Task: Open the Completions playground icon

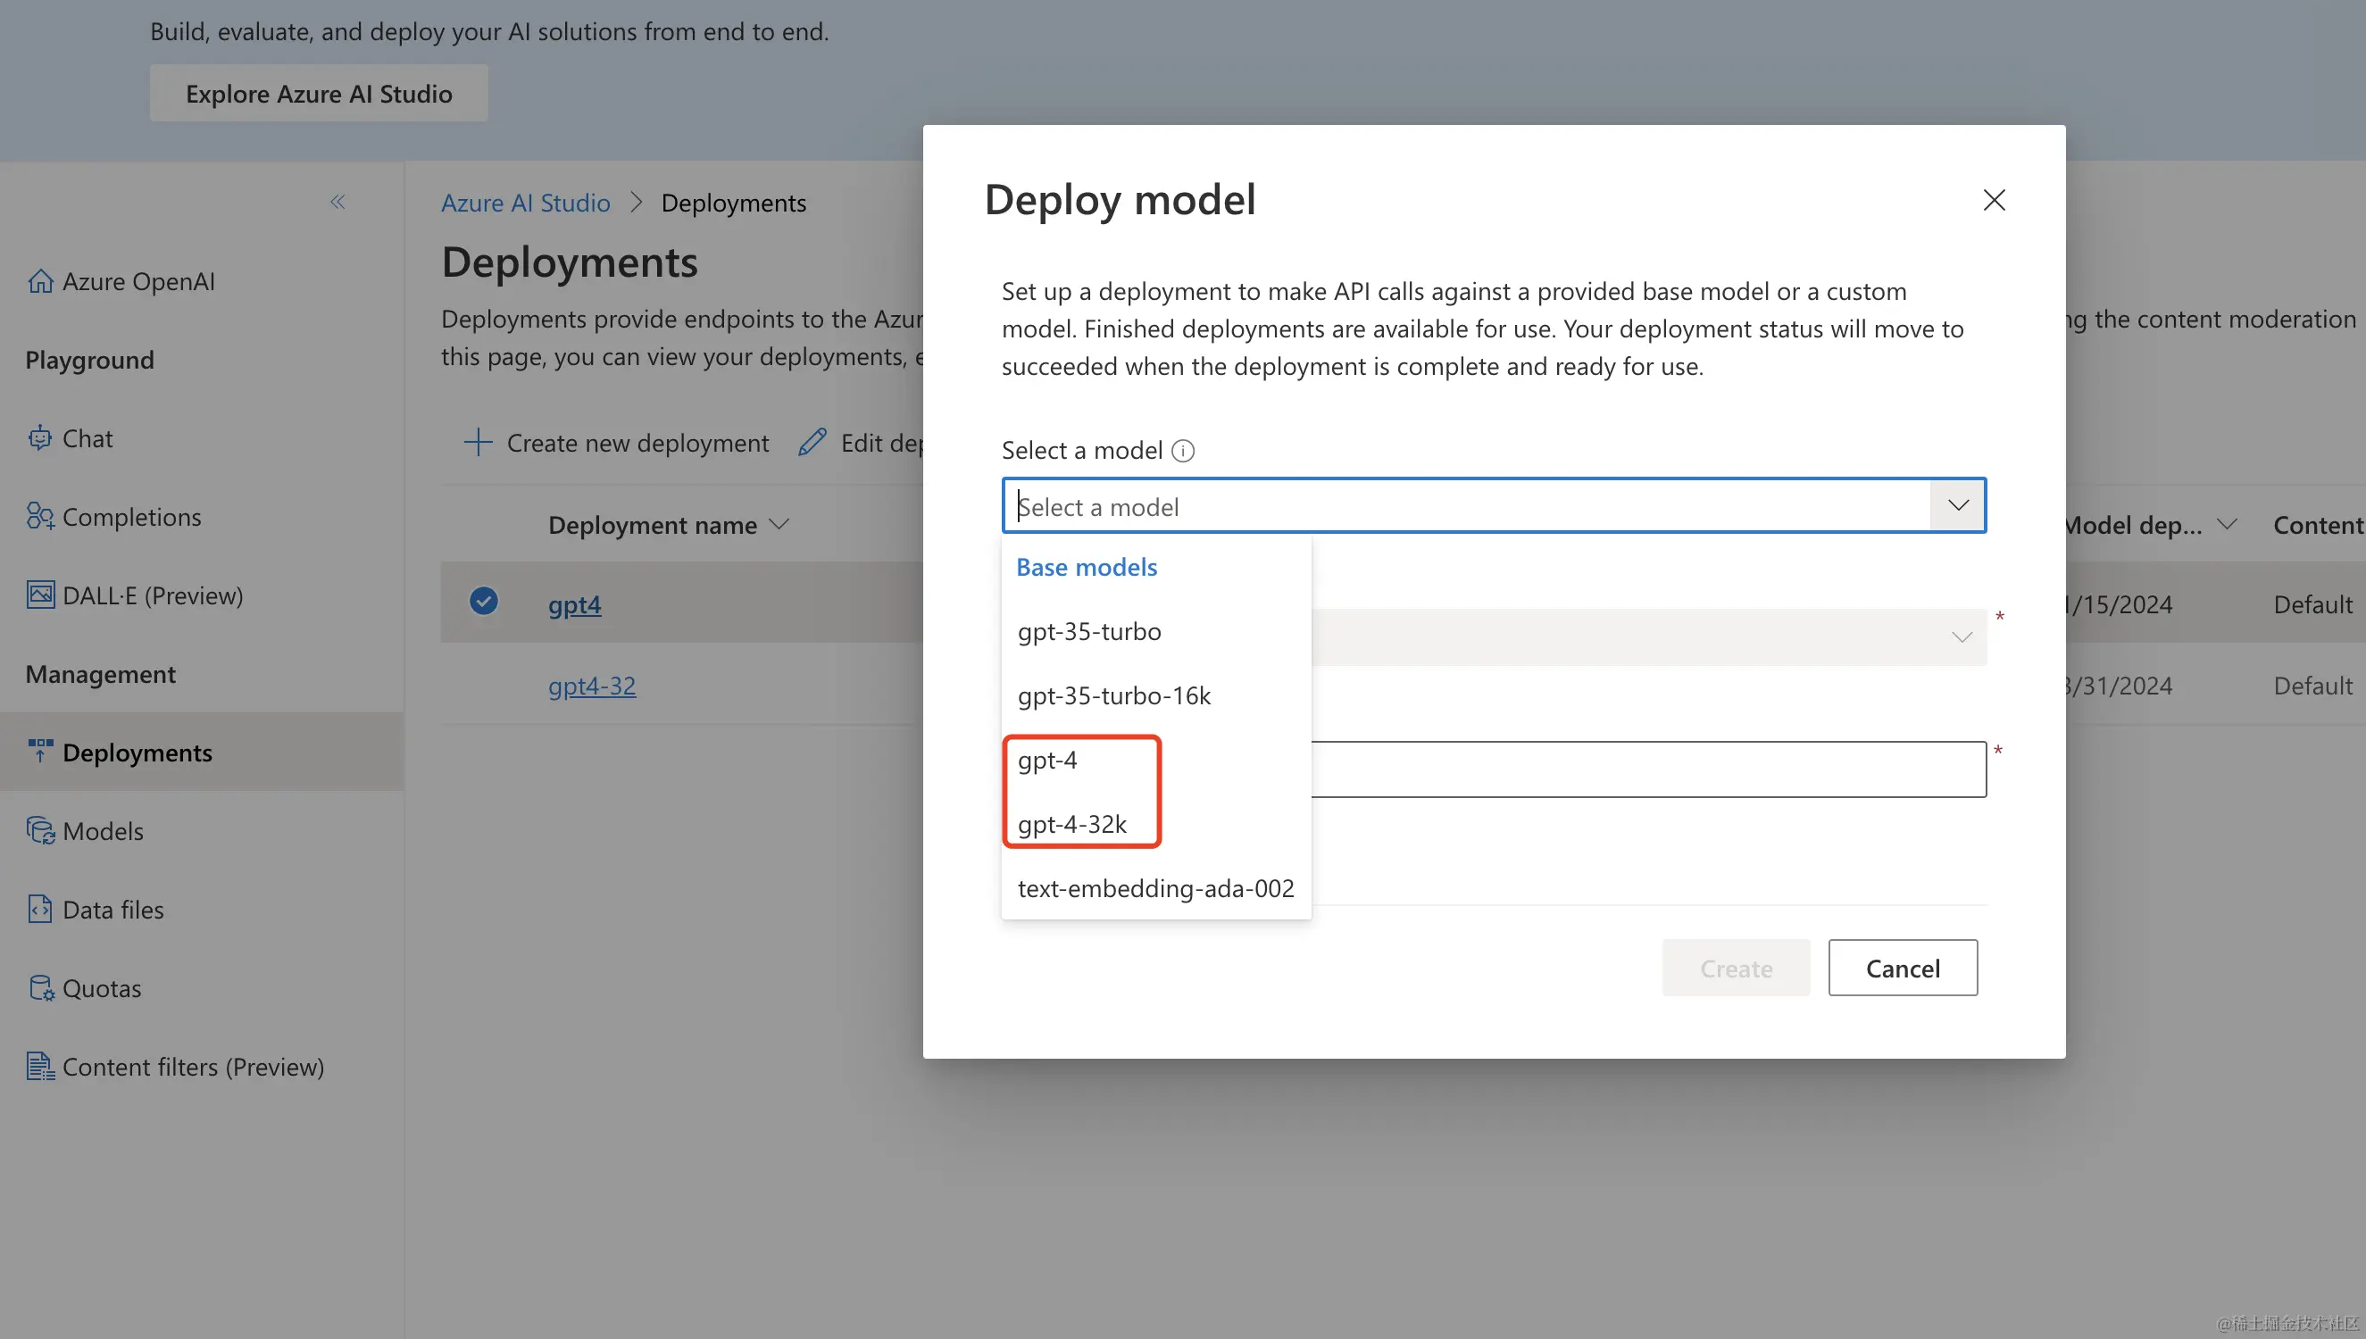Action: pos(39,517)
